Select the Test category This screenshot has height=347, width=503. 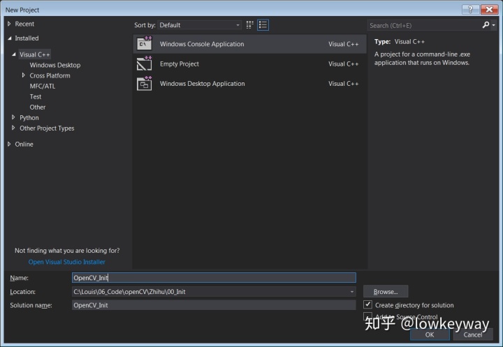pos(36,96)
